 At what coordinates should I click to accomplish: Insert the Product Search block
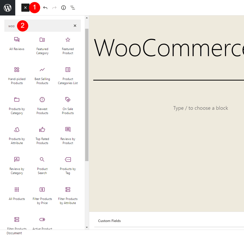[x=42, y=165]
